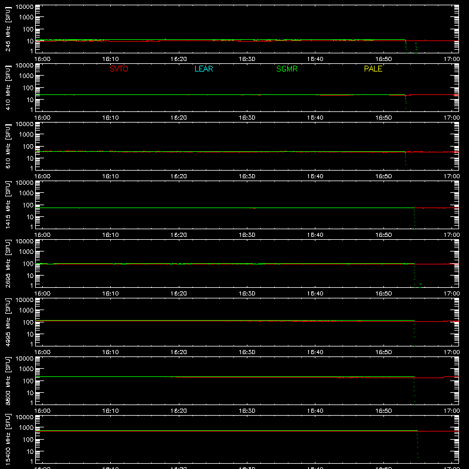Click the 10000 y-axis value in 4995 MHz plot
The width and height of the screenshot is (469, 469).
25,300
